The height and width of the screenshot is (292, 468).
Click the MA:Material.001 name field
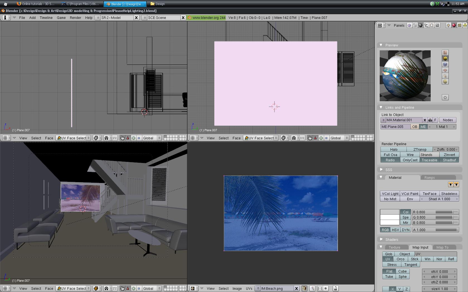pos(403,120)
